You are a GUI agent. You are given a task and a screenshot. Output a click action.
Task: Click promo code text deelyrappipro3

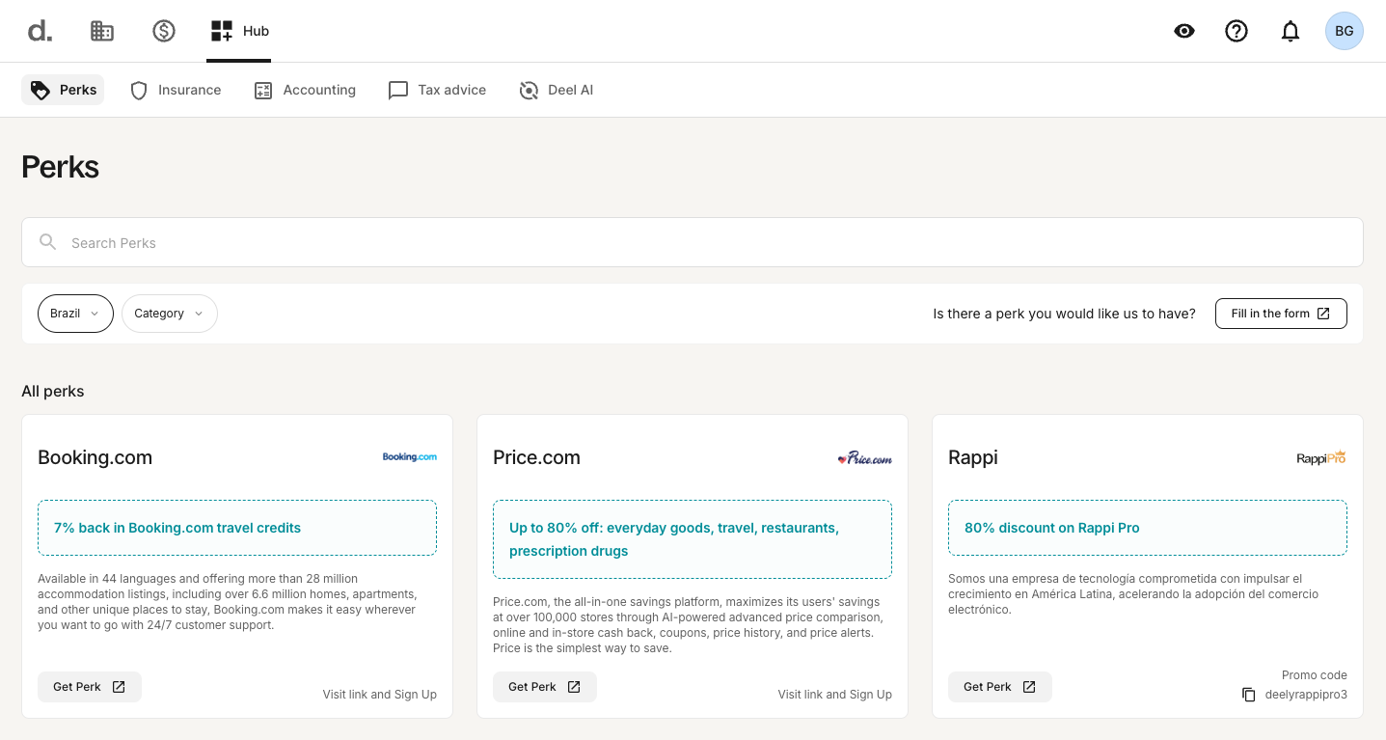click(x=1306, y=695)
